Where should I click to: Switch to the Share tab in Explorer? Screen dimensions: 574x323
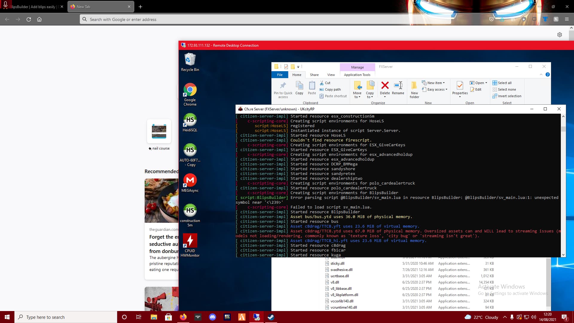(314, 75)
